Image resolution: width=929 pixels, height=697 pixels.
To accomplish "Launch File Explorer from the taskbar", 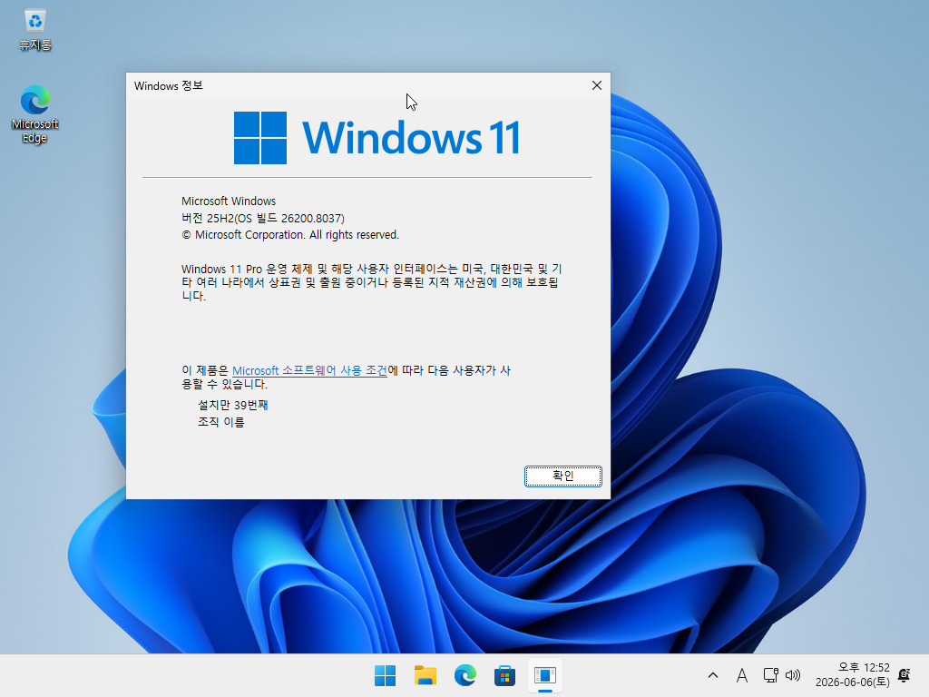I will click(x=425, y=675).
